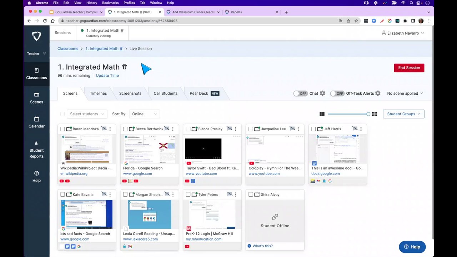Expand the No scene applied dropdown

coord(405,94)
